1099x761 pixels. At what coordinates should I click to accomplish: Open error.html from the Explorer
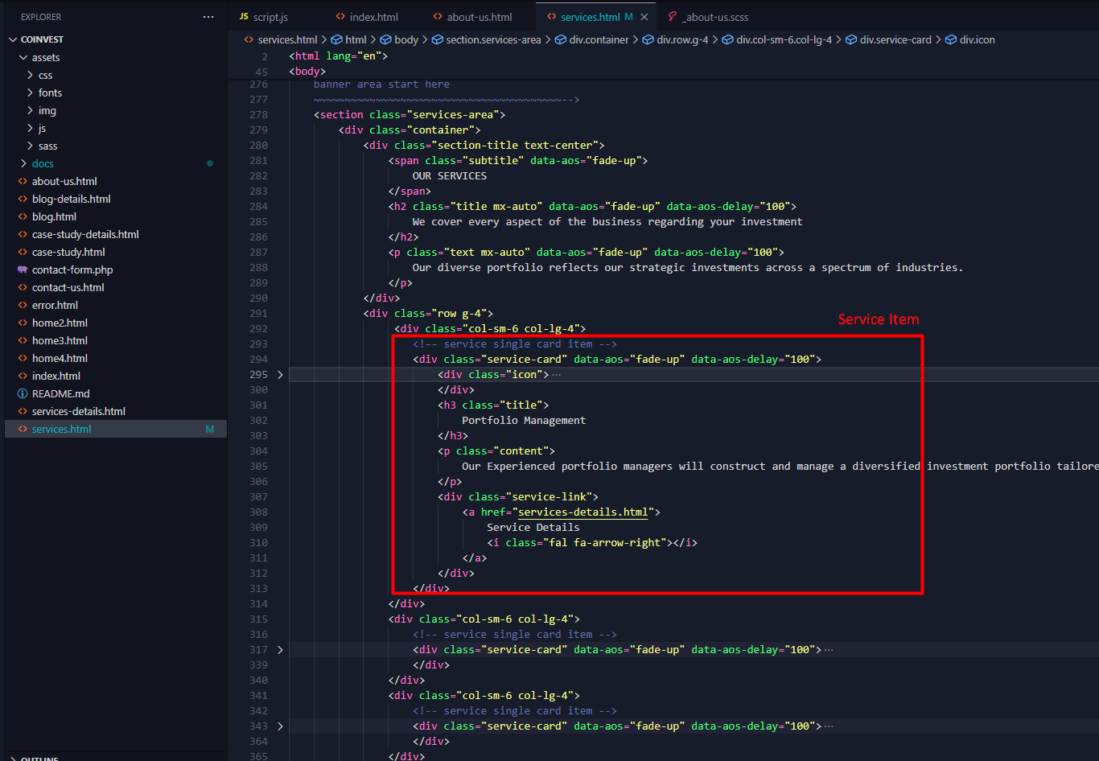coord(56,305)
